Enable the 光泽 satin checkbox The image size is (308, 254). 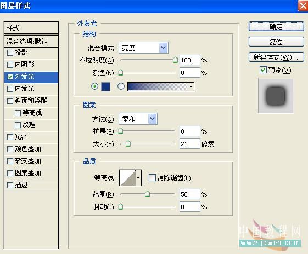point(10,137)
